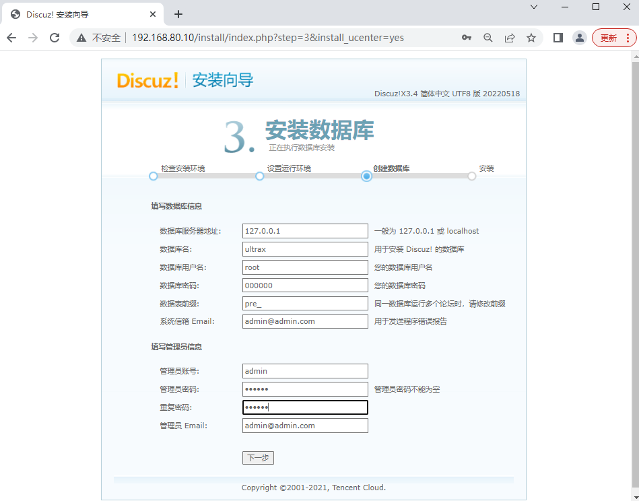Viewport: 639px width, 501px height.
Task: Go back to the previous page
Action: coord(11,38)
